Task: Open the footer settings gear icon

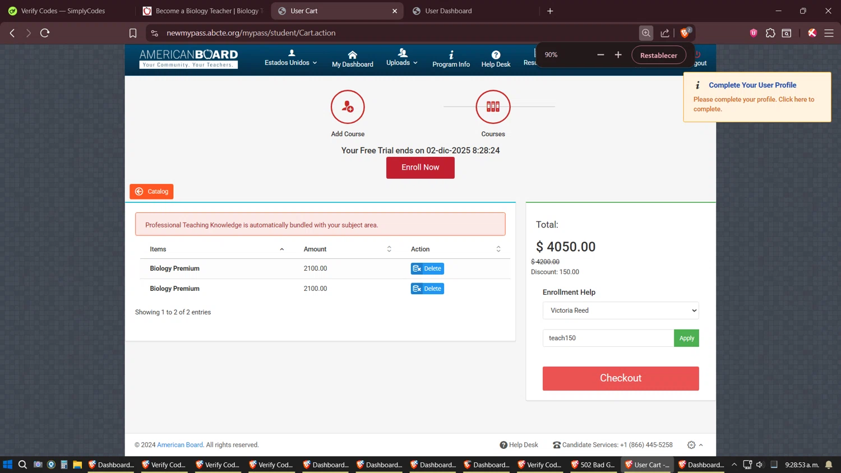Action: coord(691,445)
